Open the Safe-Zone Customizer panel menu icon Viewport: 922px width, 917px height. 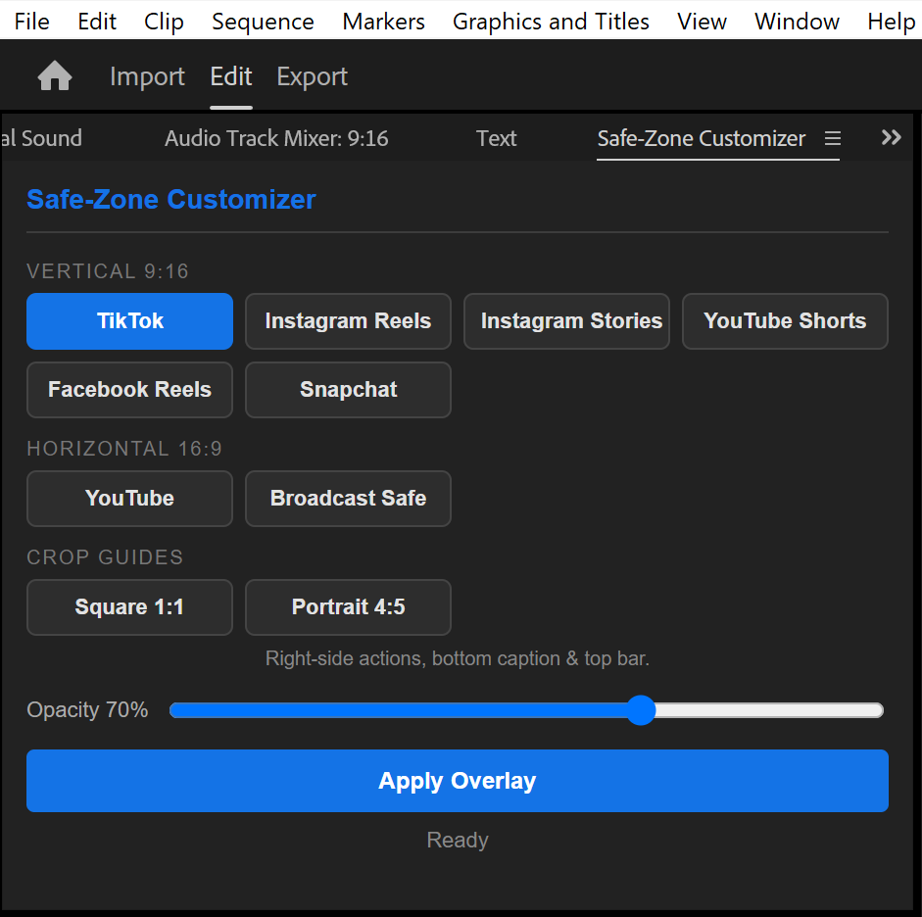832,139
